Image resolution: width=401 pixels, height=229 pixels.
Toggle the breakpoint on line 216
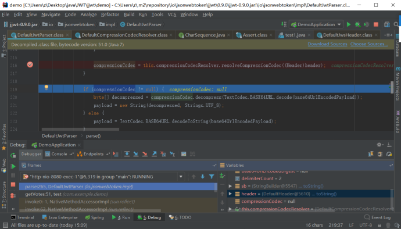click(30, 65)
